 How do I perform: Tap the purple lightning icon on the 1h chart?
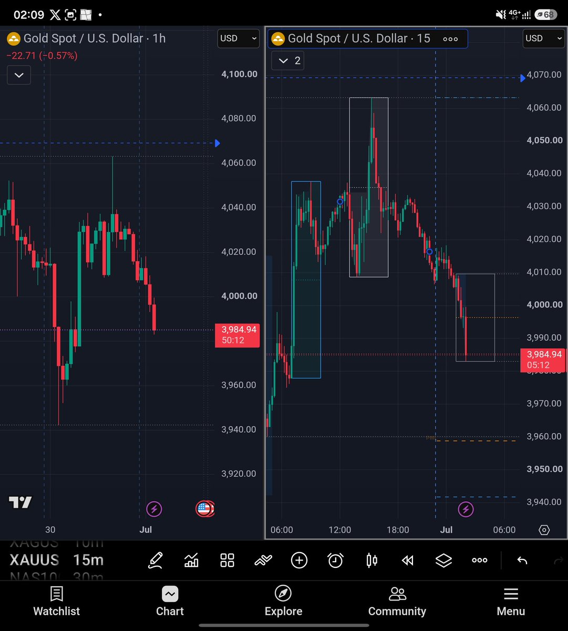point(154,509)
